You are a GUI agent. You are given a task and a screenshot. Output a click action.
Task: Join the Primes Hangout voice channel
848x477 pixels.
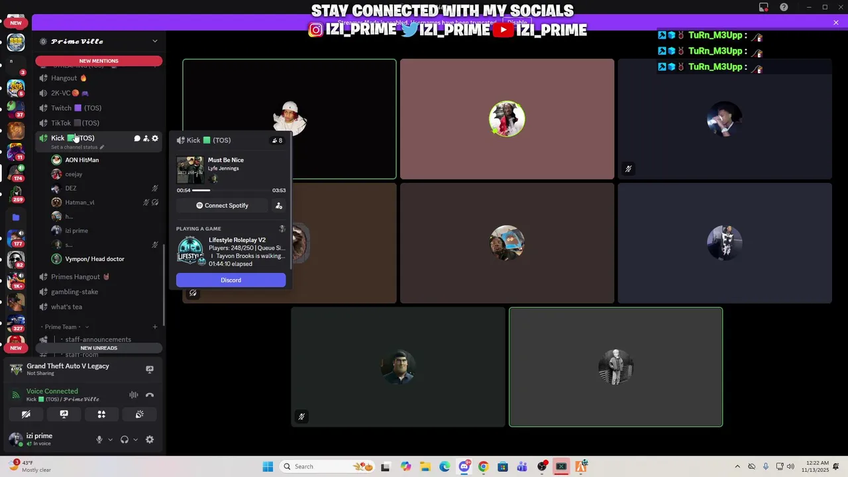coord(98,277)
